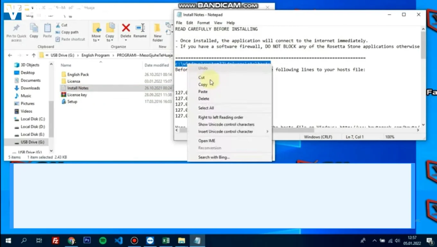Screen dimensions: 437x247
Task: Open Excel from the taskbar
Action: click(166, 241)
